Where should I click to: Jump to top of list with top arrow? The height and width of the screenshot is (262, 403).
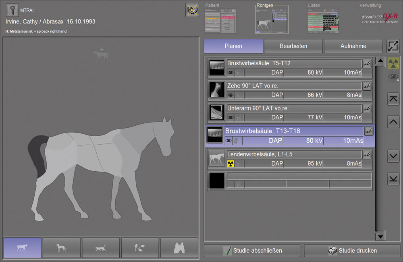point(393,99)
